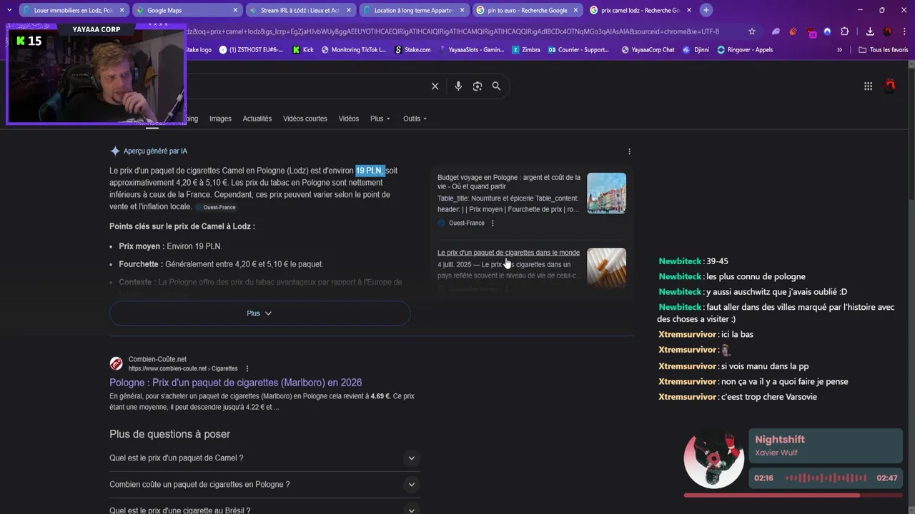Open the Google account avatar

[x=890, y=86]
